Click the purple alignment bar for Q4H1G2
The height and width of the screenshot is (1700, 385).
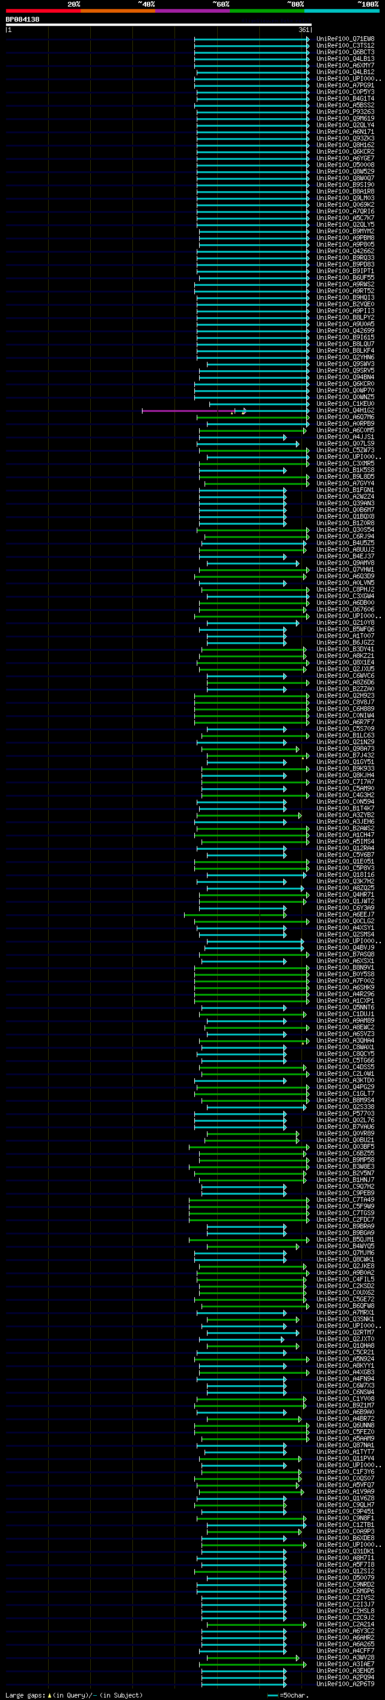click(x=188, y=411)
